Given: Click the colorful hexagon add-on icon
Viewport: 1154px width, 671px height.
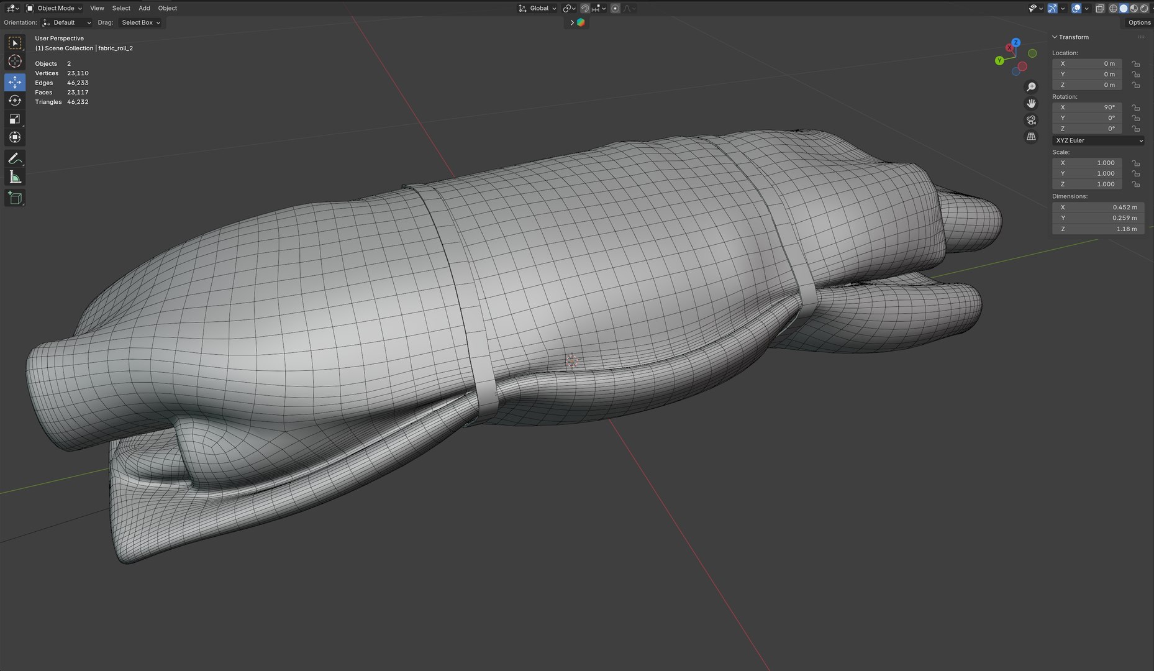Looking at the screenshot, I should [581, 22].
